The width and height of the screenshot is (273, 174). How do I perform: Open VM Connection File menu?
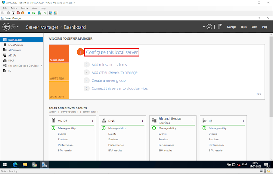tap(5, 8)
